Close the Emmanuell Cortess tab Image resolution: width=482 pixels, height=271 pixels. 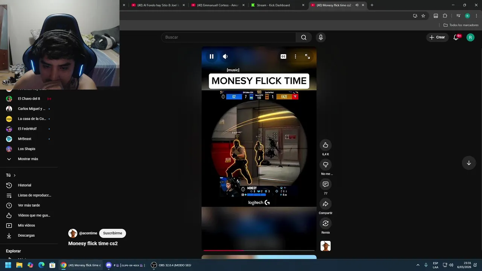243,5
